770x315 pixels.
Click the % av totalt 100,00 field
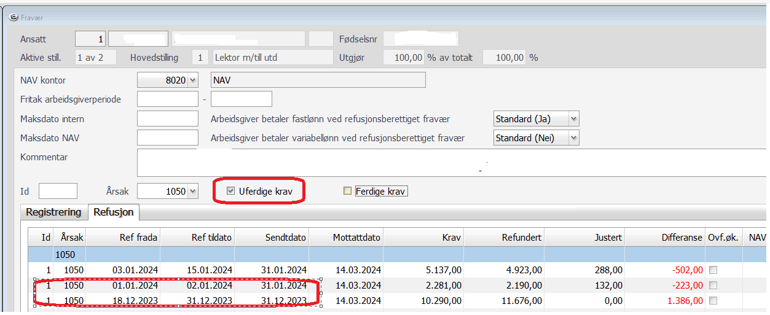coord(504,58)
